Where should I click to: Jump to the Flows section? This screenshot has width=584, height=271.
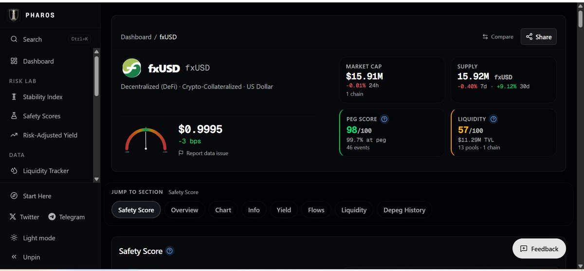click(316, 210)
